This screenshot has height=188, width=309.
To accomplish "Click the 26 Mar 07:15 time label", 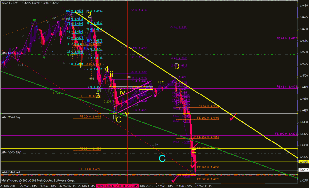I will pyautogui.click(x=67, y=186).
